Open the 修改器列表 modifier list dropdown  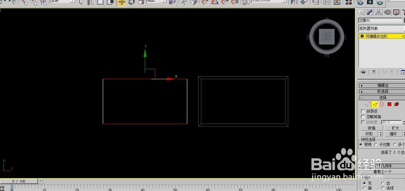point(382,28)
